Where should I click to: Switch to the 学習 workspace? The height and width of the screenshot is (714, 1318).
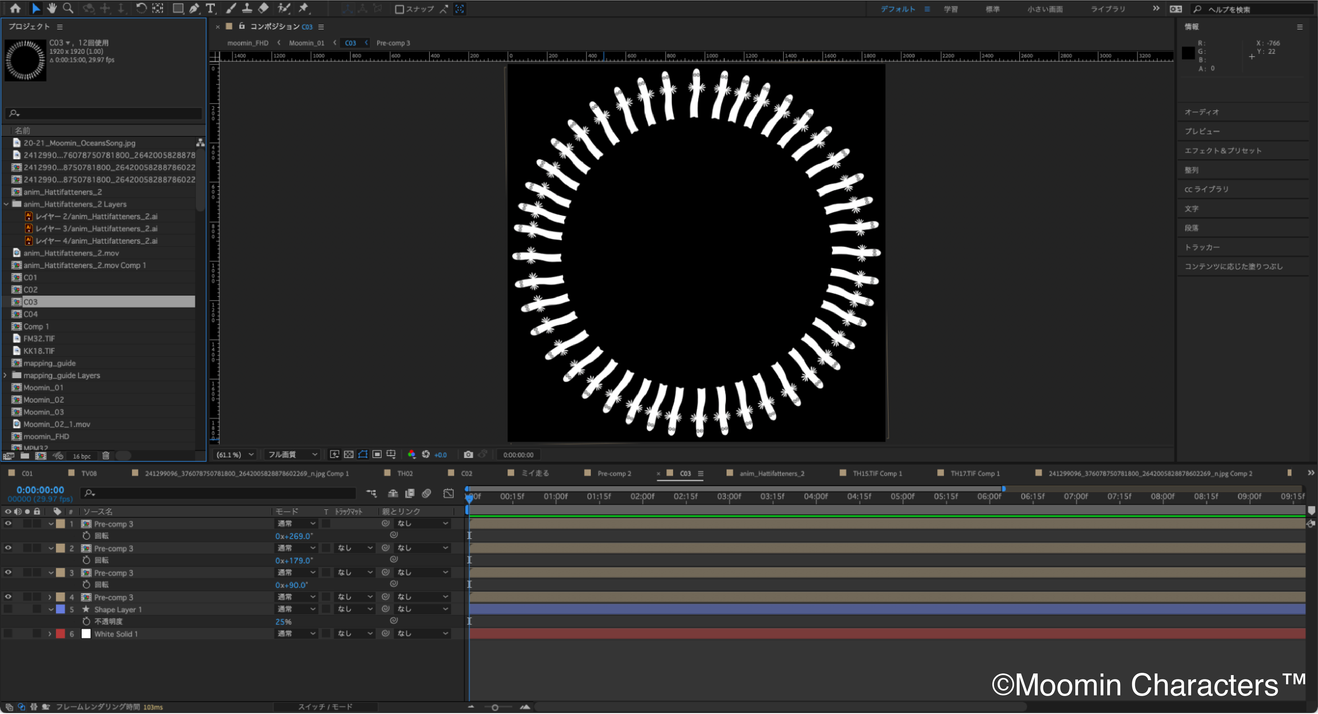point(951,9)
